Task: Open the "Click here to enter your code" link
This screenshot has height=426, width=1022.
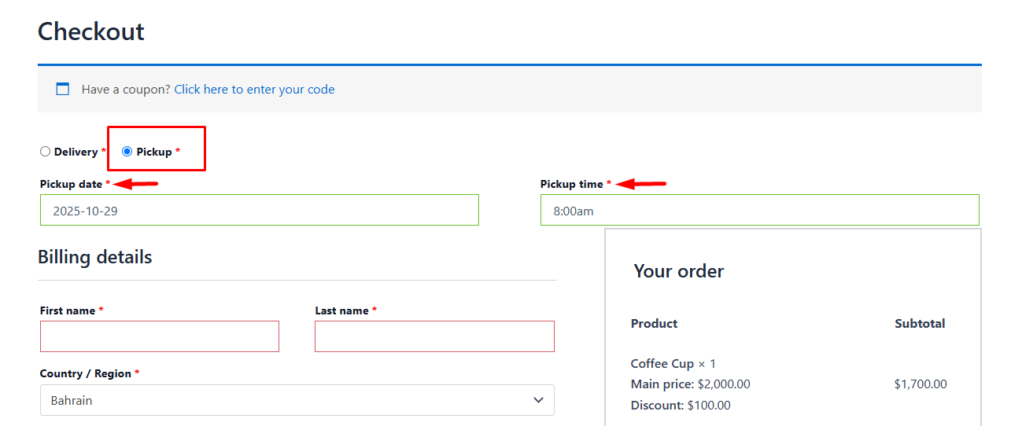Action: click(254, 90)
